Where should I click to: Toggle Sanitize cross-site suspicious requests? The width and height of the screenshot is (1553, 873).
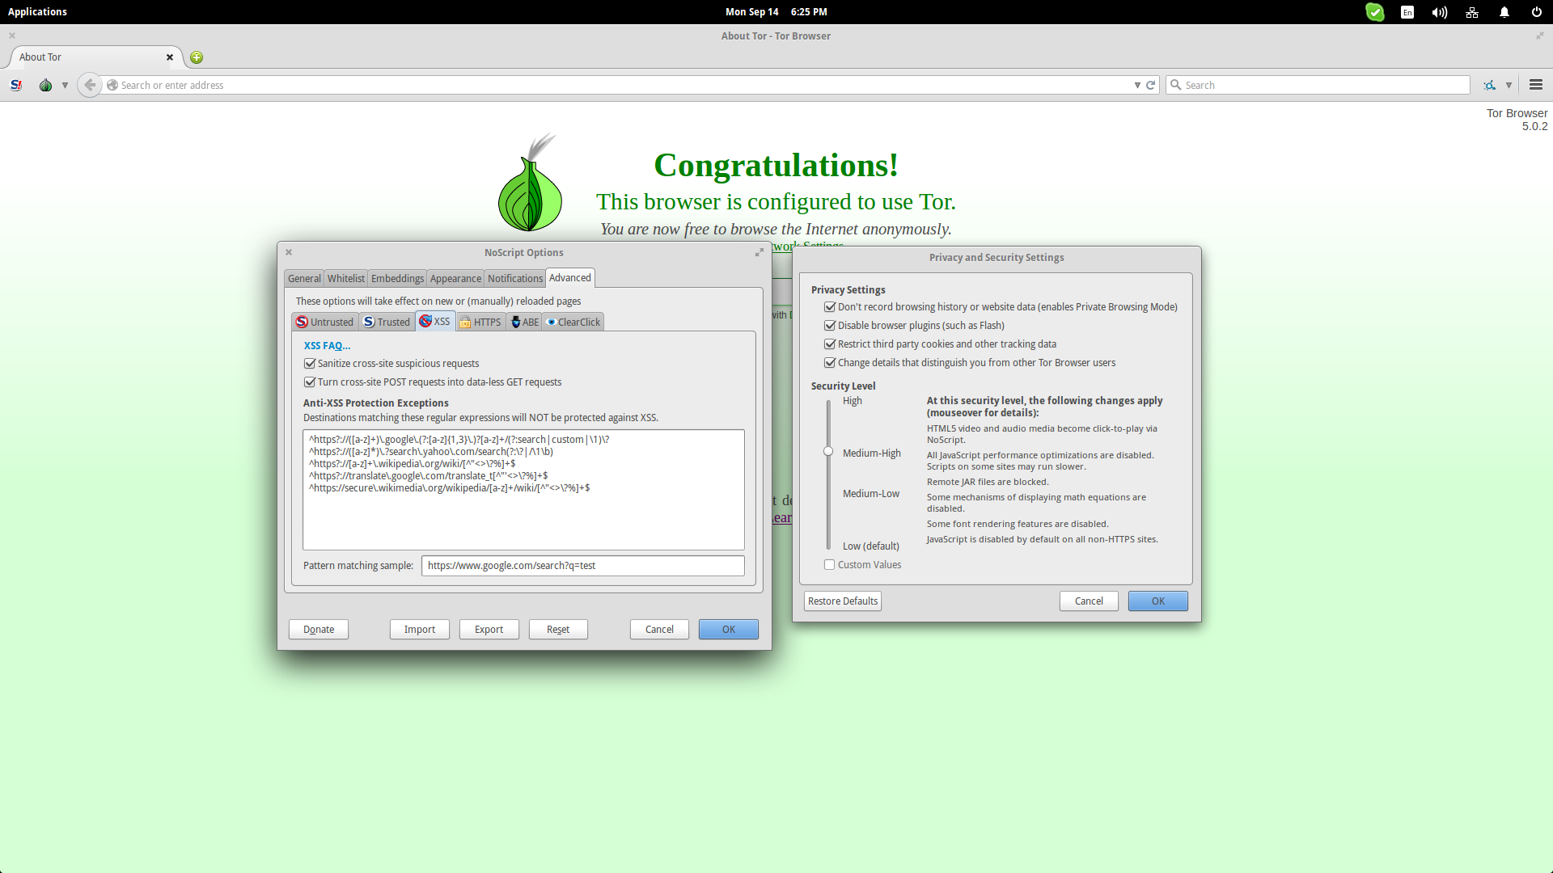pos(310,364)
